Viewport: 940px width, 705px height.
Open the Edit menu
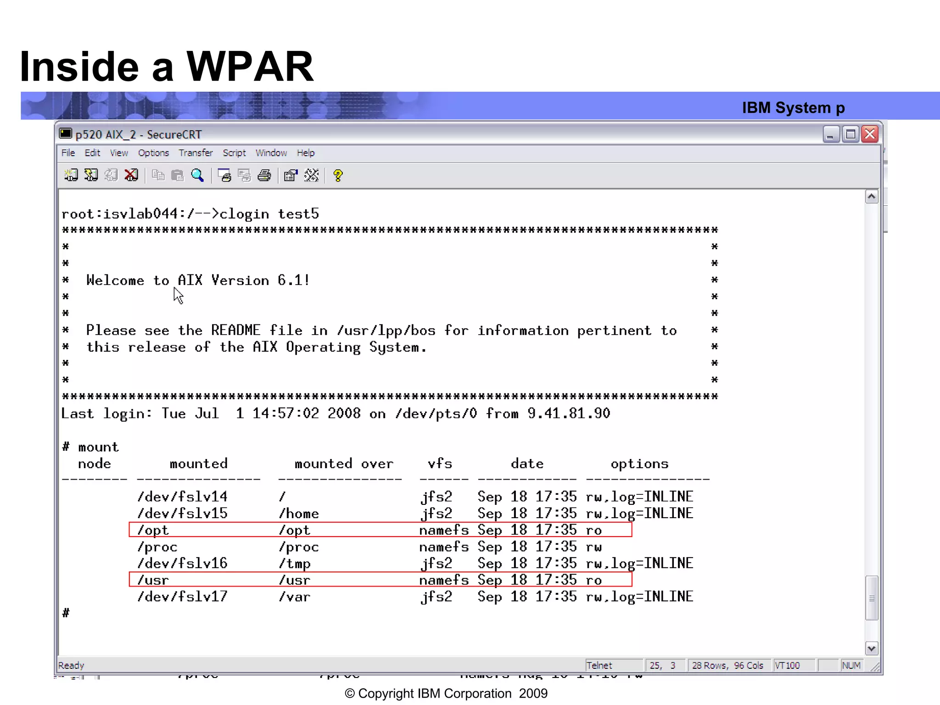[x=92, y=153]
